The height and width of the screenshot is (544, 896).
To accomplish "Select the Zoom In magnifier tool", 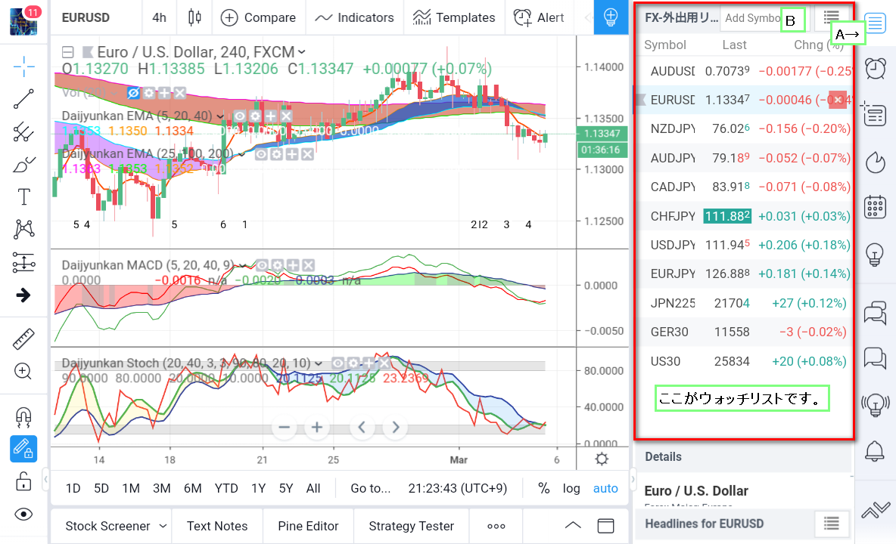I will (x=23, y=371).
